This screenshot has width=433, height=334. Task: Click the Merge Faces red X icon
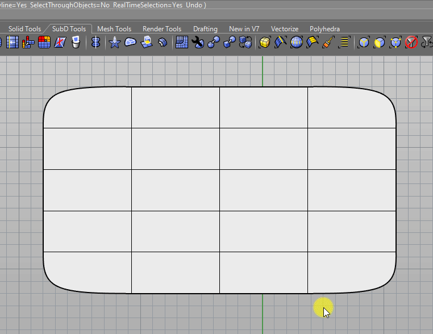60,42
